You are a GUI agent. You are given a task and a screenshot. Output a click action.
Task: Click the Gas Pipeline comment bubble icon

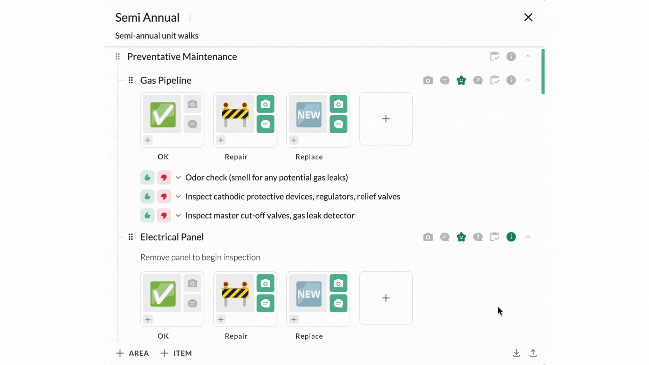(x=444, y=80)
